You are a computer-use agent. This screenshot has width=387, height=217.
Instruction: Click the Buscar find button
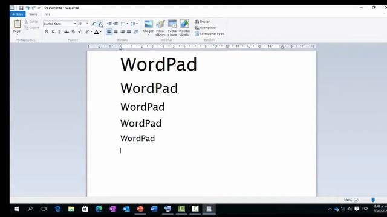(x=203, y=22)
